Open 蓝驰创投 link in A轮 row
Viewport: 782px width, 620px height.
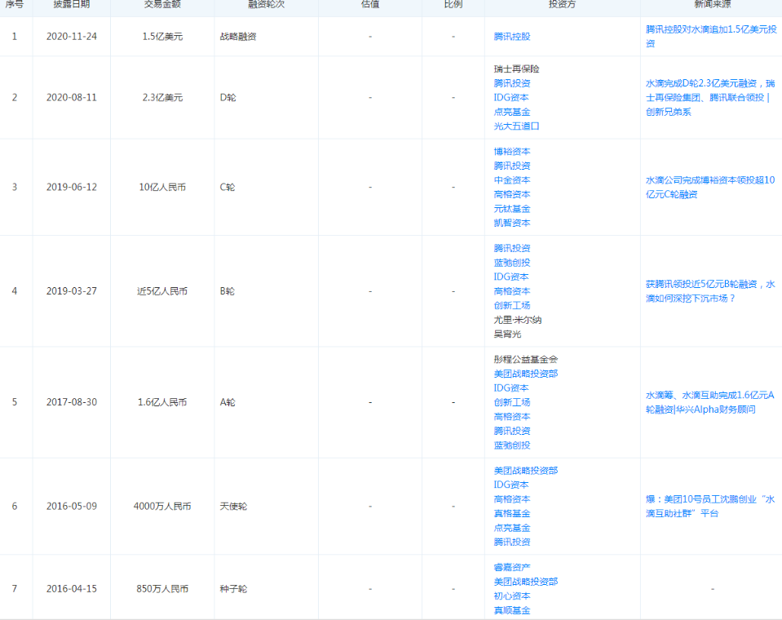click(x=512, y=445)
